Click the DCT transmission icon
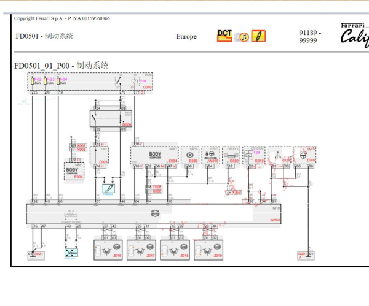The width and height of the screenshot is (369, 306). point(224,36)
